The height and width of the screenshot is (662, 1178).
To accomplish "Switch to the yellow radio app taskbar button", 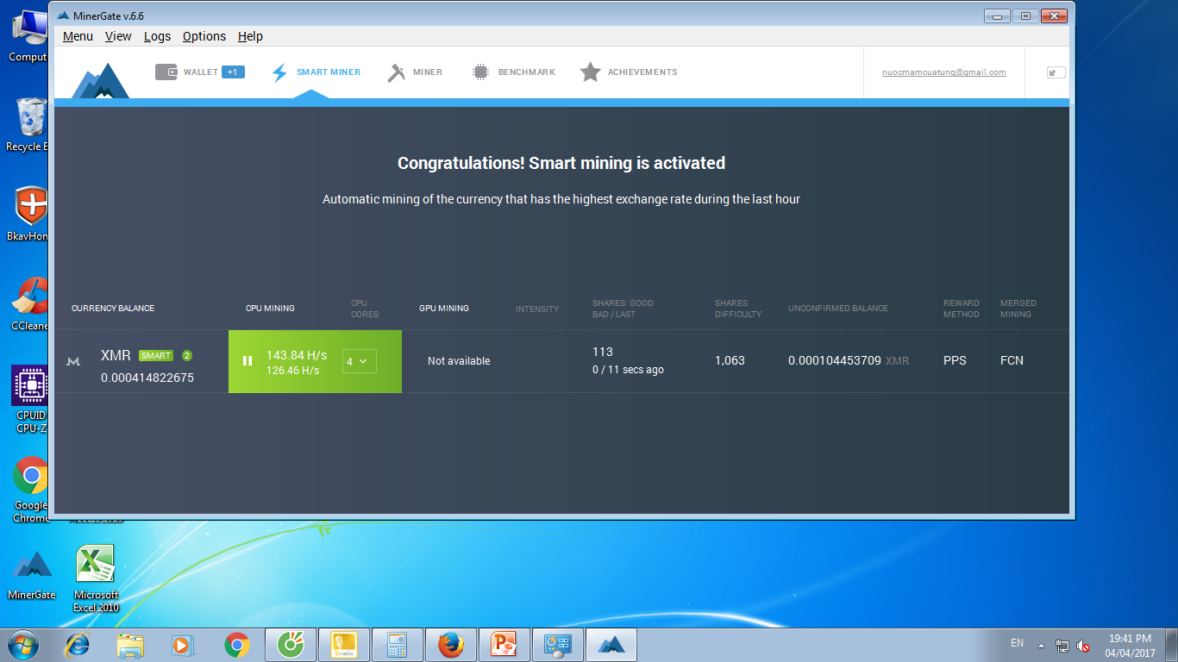I will point(344,645).
